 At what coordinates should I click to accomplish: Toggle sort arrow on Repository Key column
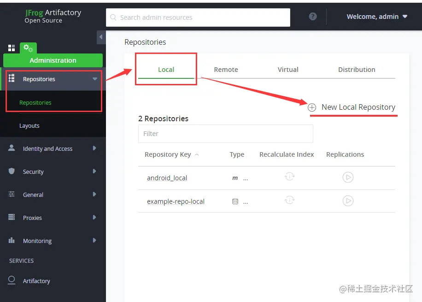click(197, 154)
